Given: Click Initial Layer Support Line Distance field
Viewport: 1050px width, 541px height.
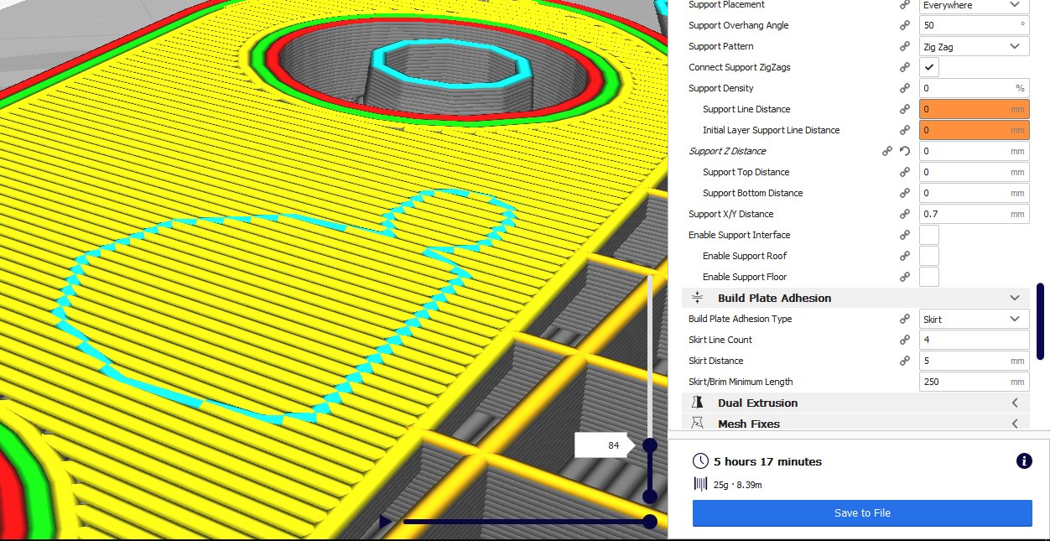Looking at the screenshot, I should click(975, 130).
